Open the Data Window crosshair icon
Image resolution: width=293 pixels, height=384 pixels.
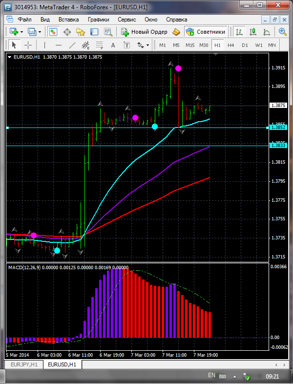(x=67, y=32)
